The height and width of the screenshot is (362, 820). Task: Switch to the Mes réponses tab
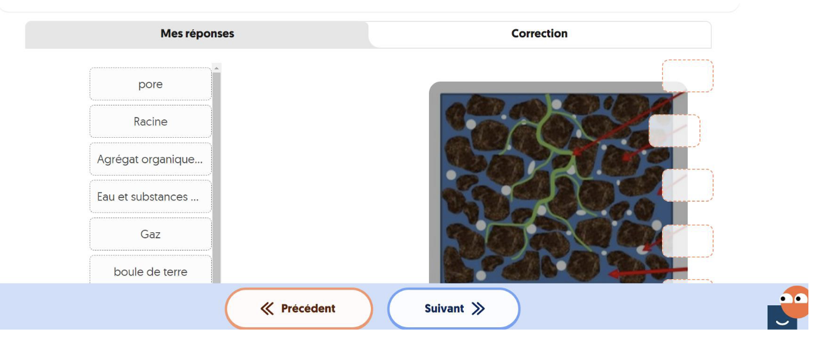coord(197,34)
